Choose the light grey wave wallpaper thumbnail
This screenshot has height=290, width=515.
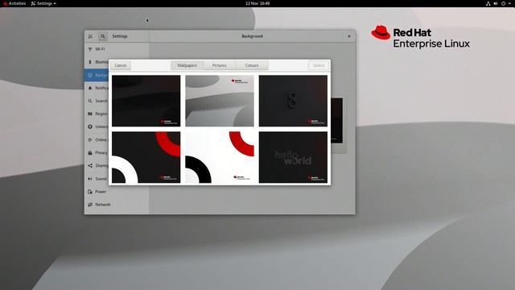point(220,101)
